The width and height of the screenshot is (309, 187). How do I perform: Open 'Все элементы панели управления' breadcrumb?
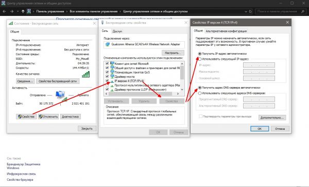(93, 11)
